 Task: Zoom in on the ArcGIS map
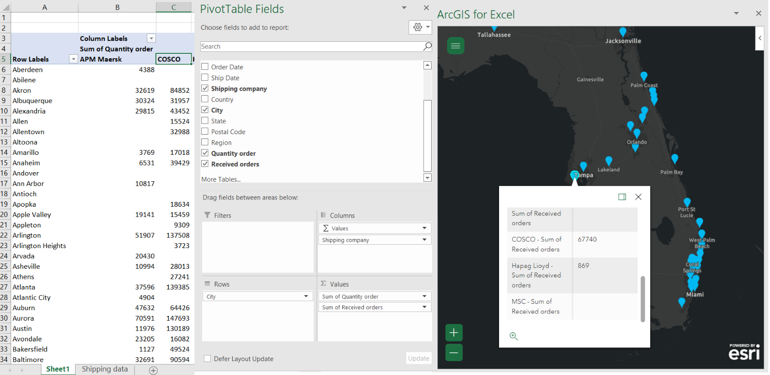454,333
